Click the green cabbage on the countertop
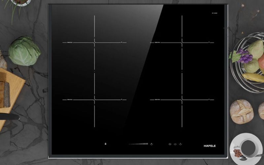This screenshot has height=165, width=264. coord(24,51)
